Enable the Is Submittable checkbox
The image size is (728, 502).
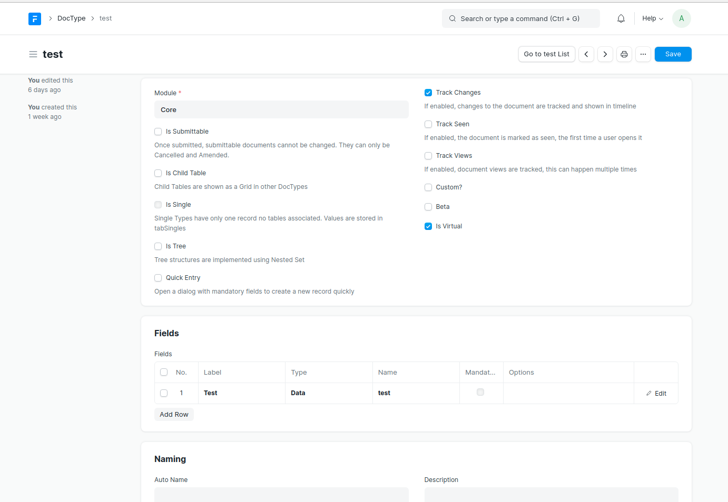pos(158,132)
